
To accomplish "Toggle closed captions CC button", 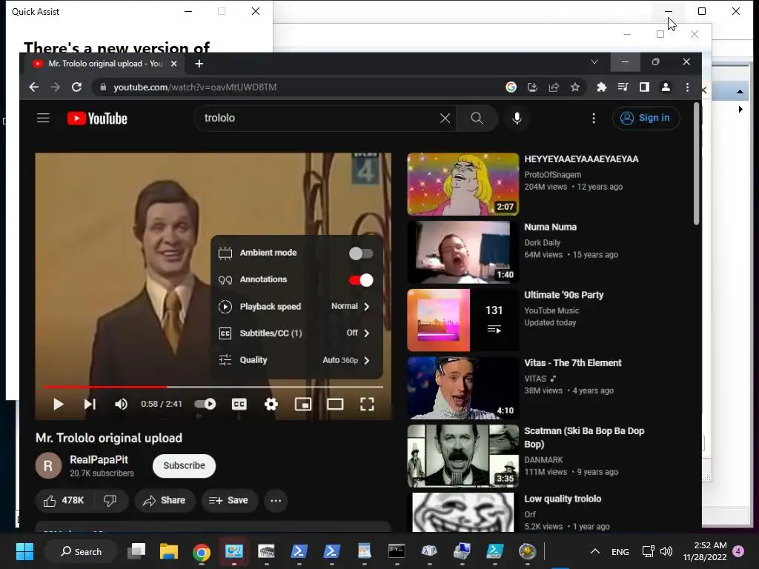I will click(x=239, y=404).
